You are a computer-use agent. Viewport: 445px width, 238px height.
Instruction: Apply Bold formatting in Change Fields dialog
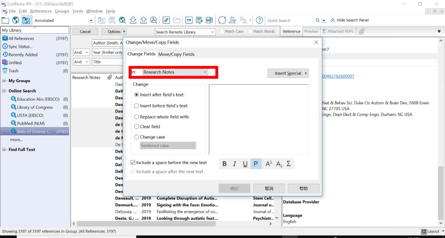coord(224,164)
